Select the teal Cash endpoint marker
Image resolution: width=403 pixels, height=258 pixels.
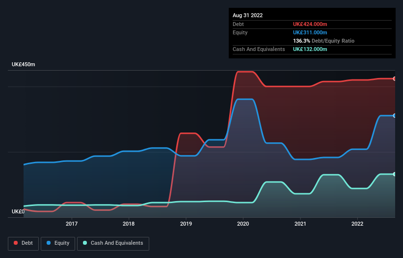[395, 174]
